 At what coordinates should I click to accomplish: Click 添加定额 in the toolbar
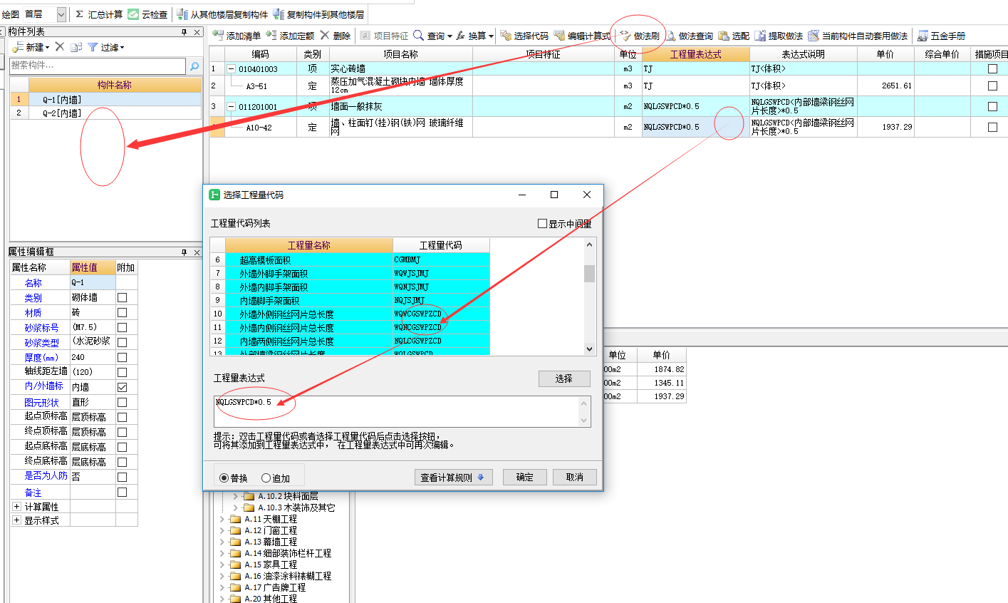[x=290, y=36]
